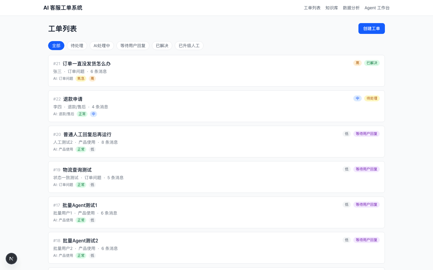
Task: Click 等待用户回复 badge on ticket #18
Action: [x=367, y=240]
